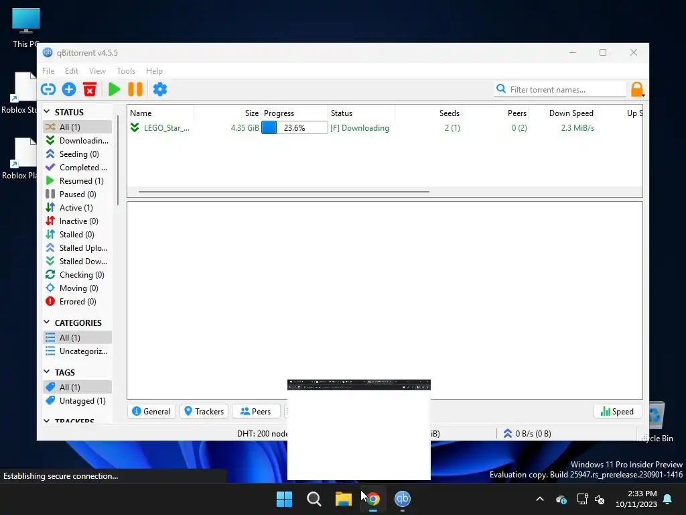This screenshot has height=515, width=686.
Task: Open taskbar Search
Action: point(314,499)
